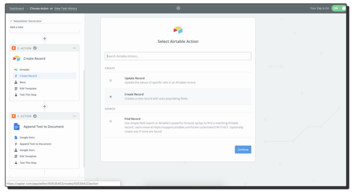Screen dimensions: 353x196
Task: Click the checkmark next to 2. Action
Action: [35, 48]
